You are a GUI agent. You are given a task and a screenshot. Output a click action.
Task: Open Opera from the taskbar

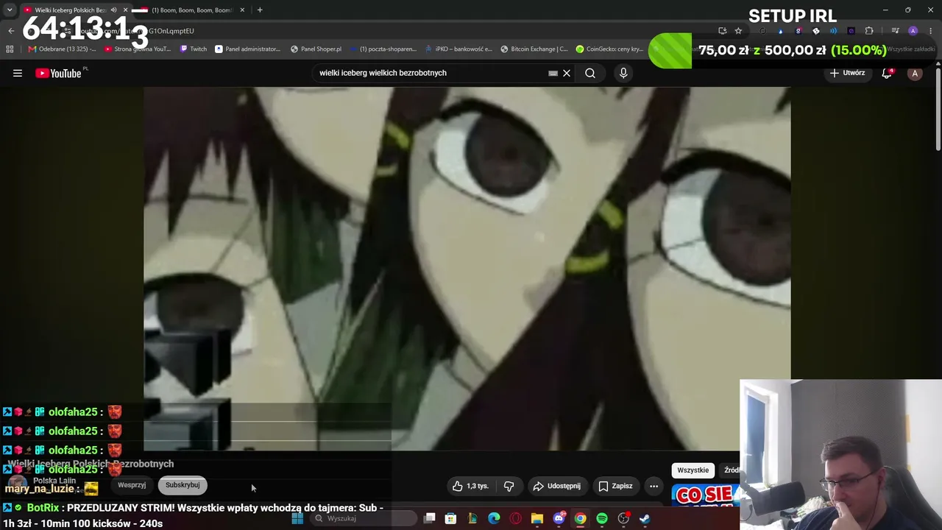tap(515, 518)
